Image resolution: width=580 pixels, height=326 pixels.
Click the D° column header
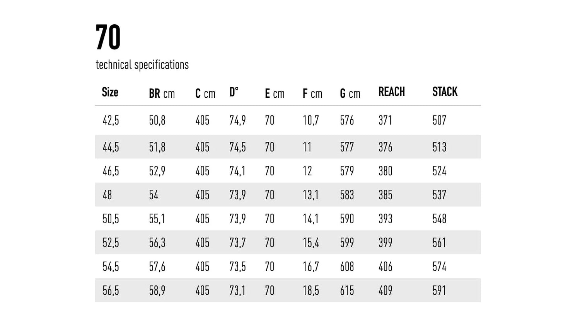tap(234, 92)
